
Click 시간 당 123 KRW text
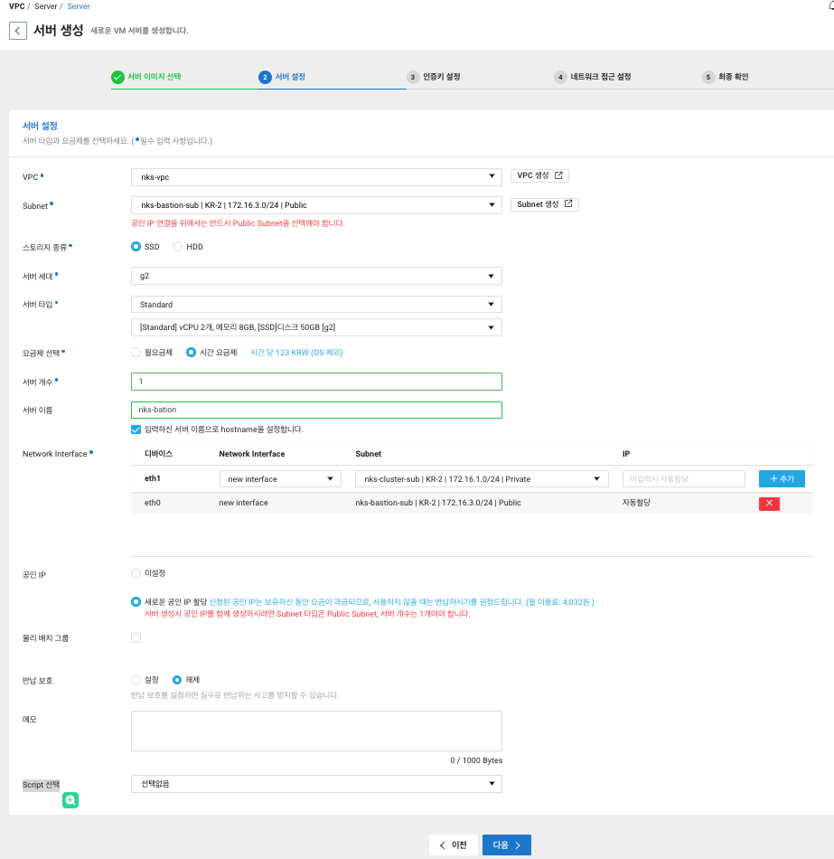[x=296, y=353]
